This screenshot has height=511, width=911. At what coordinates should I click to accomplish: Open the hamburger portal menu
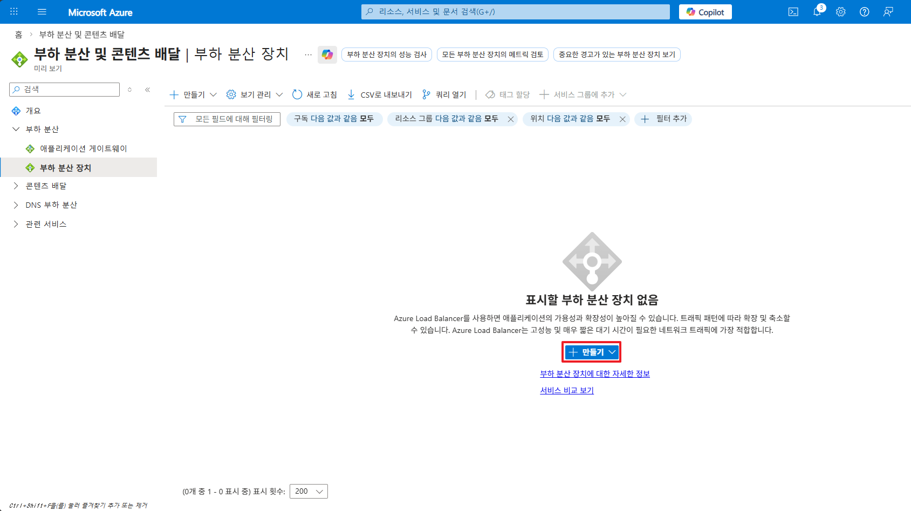(x=42, y=12)
